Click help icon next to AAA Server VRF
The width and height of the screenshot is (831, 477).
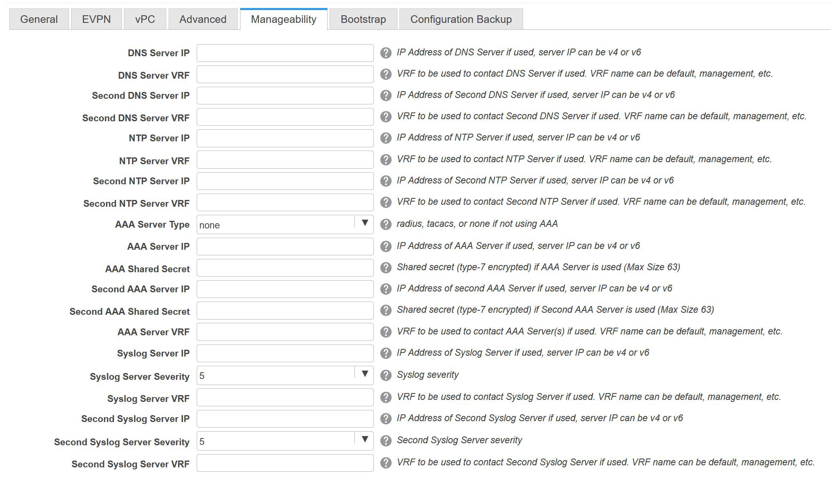385,332
